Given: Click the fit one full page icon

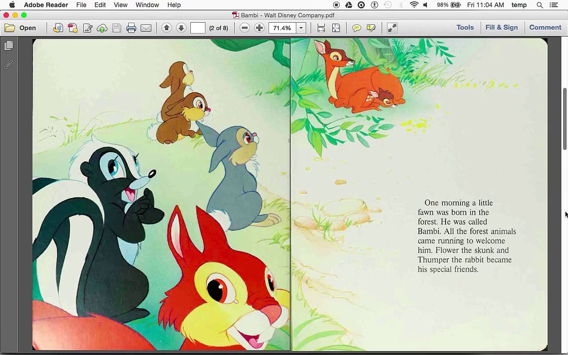Looking at the screenshot, I should (336, 28).
